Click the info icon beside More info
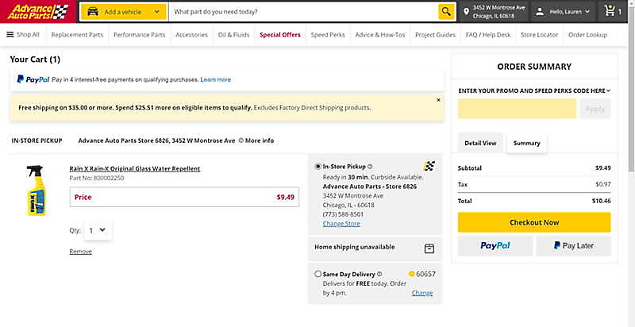635x327 pixels. (241, 140)
